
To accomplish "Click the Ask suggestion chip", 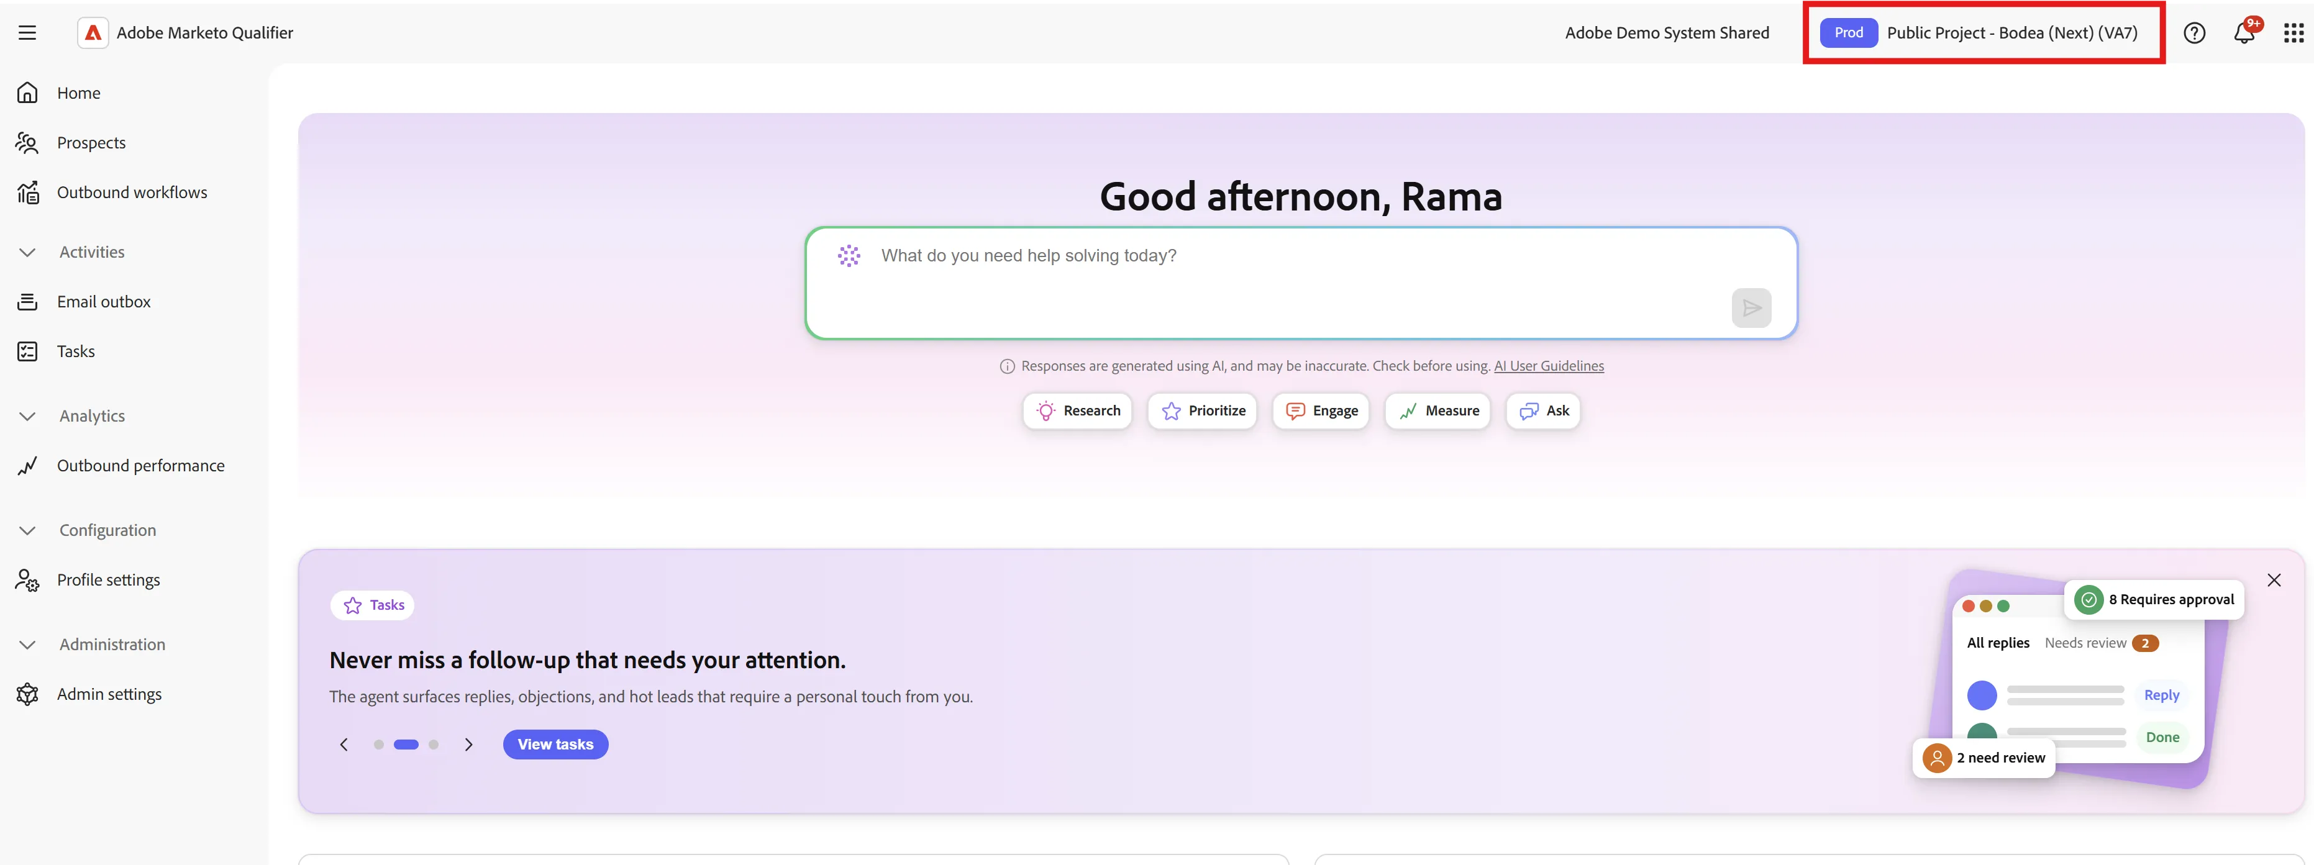I will tap(1542, 410).
